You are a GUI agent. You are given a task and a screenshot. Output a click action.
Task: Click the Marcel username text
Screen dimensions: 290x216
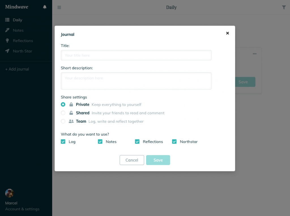pos(11,203)
